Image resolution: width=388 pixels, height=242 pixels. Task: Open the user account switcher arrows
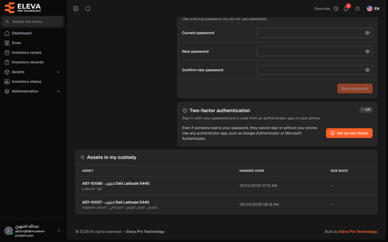59,231
